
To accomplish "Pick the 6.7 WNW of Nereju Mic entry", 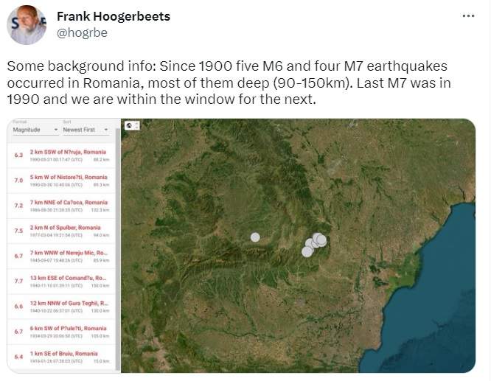I will [x=61, y=256].
